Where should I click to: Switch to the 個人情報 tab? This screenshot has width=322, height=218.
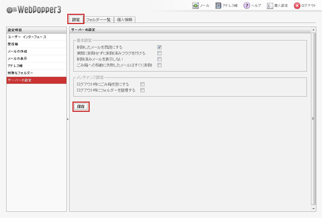124,20
